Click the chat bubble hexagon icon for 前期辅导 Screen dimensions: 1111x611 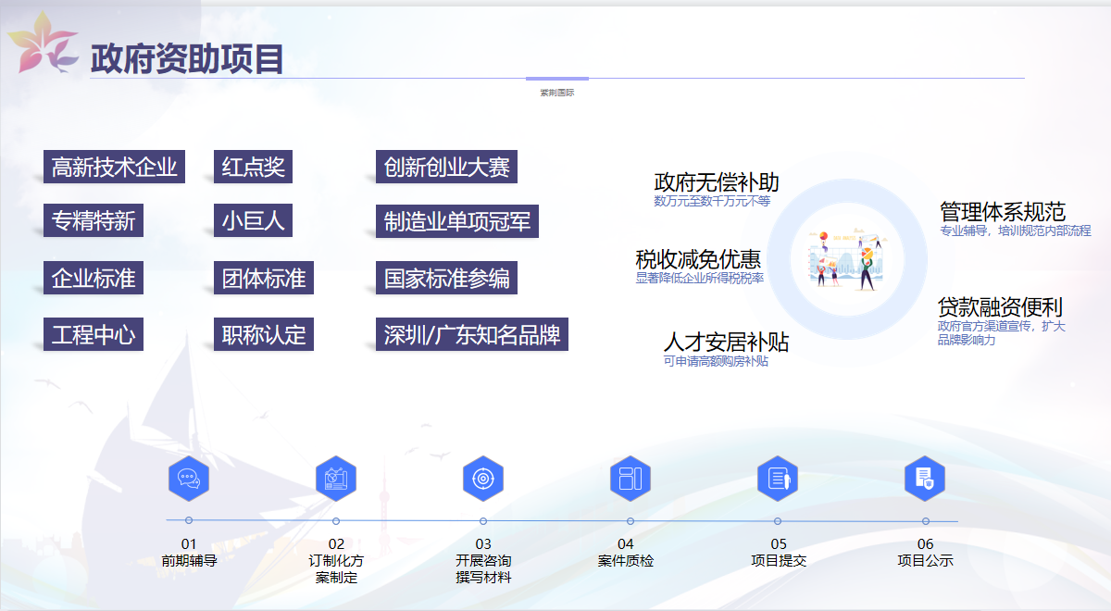click(188, 479)
